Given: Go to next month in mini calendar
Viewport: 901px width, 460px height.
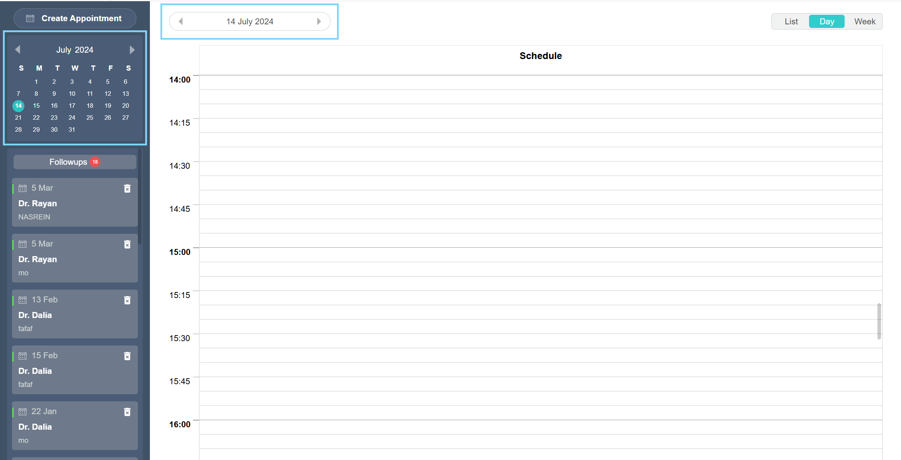Looking at the screenshot, I should tap(132, 49).
